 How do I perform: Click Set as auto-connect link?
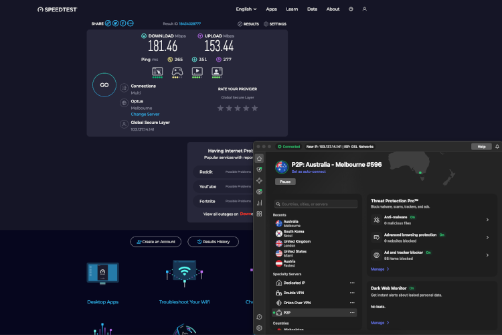pyautogui.click(x=309, y=172)
